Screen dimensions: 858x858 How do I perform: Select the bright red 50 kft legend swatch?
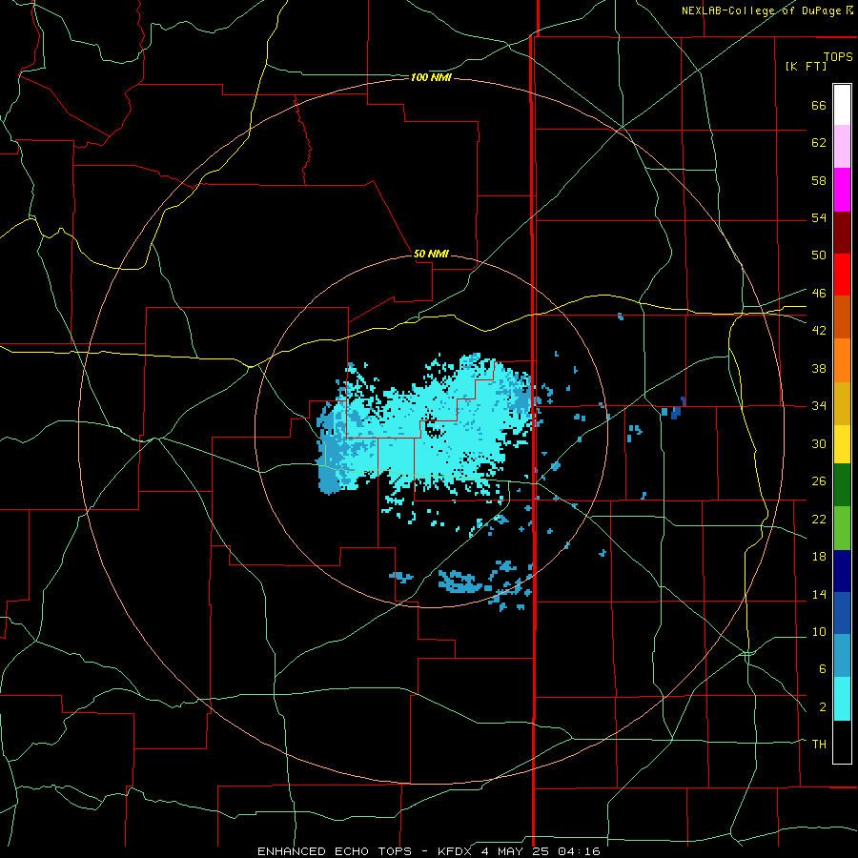842,275
